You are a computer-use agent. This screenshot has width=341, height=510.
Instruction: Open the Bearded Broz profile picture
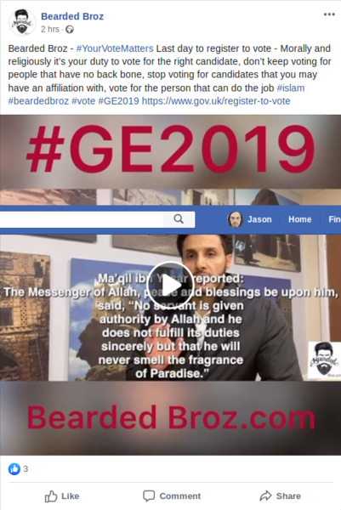tap(22, 22)
